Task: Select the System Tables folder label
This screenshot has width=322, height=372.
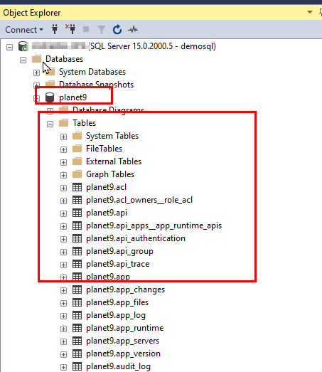Action: [x=112, y=136]
